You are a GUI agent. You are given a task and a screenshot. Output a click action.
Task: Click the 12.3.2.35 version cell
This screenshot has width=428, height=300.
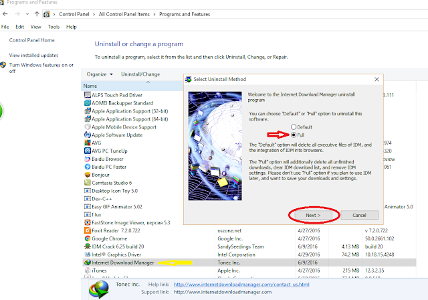tap(374, 271)
